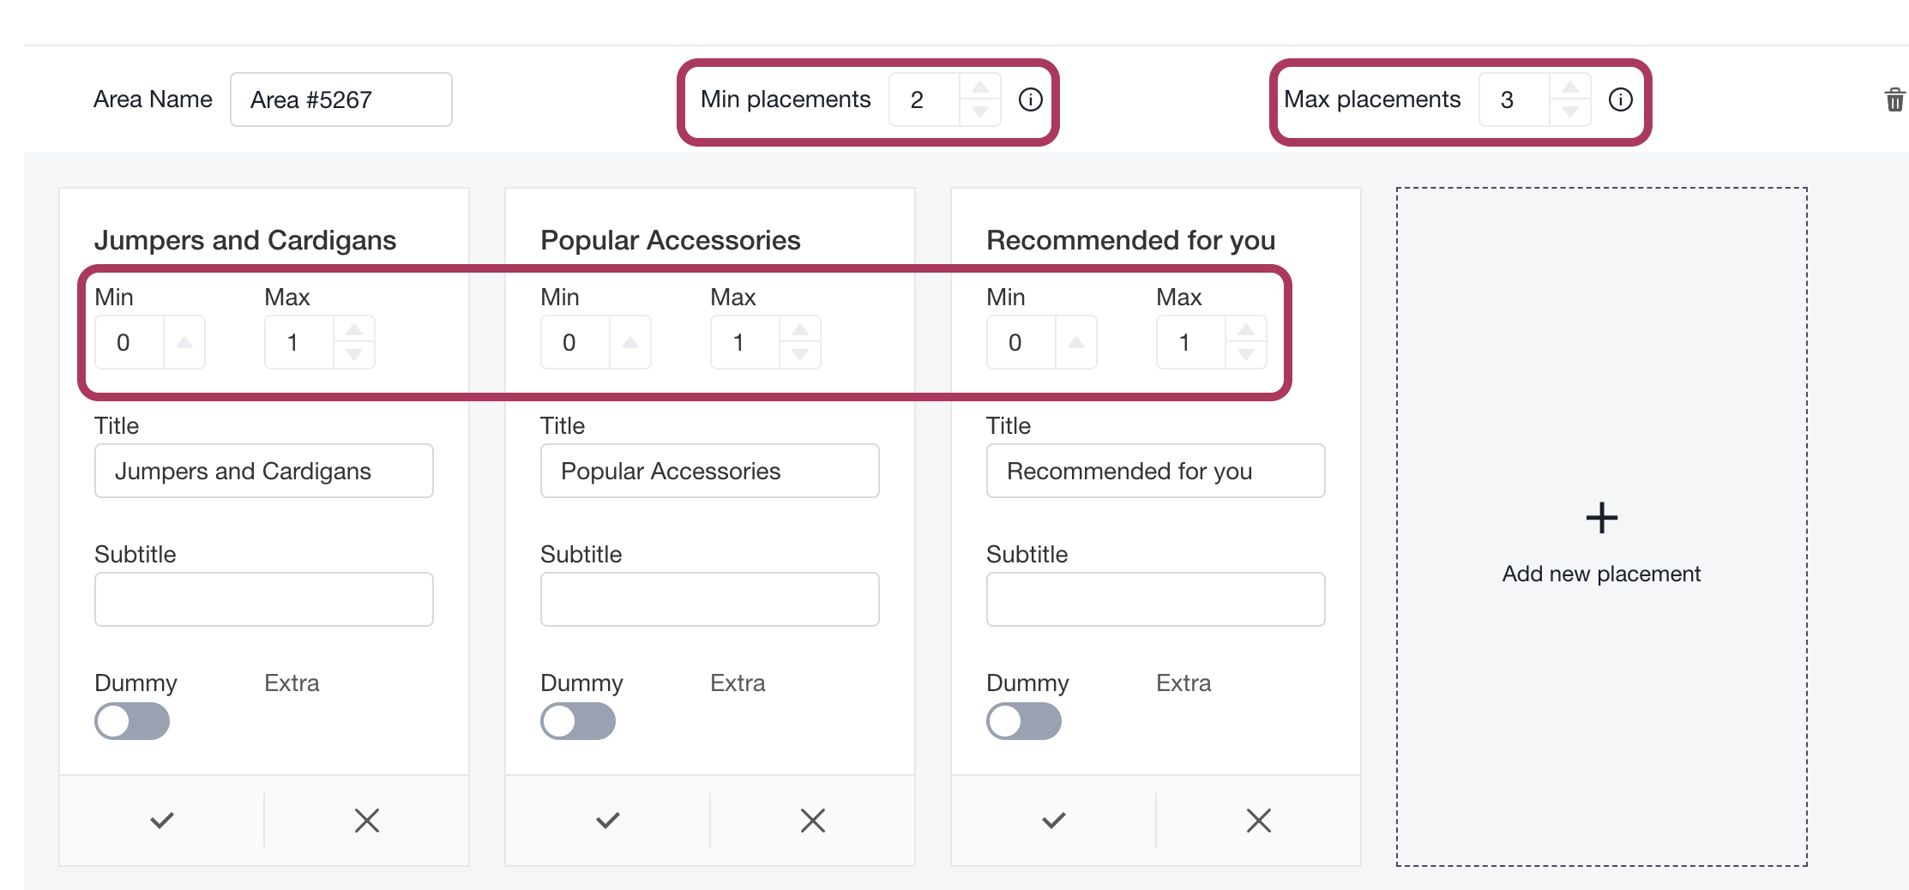The image size is (1909, 890).
Task: Decrease Max placements with down arrow
Action: pos(1570,112)
